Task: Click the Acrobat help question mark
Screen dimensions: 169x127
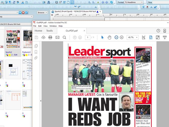Action: pos(158,31)
